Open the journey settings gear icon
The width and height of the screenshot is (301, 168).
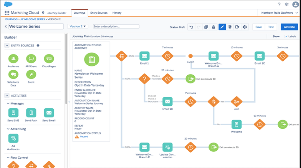pyautogui.click(x=245, y=27)
